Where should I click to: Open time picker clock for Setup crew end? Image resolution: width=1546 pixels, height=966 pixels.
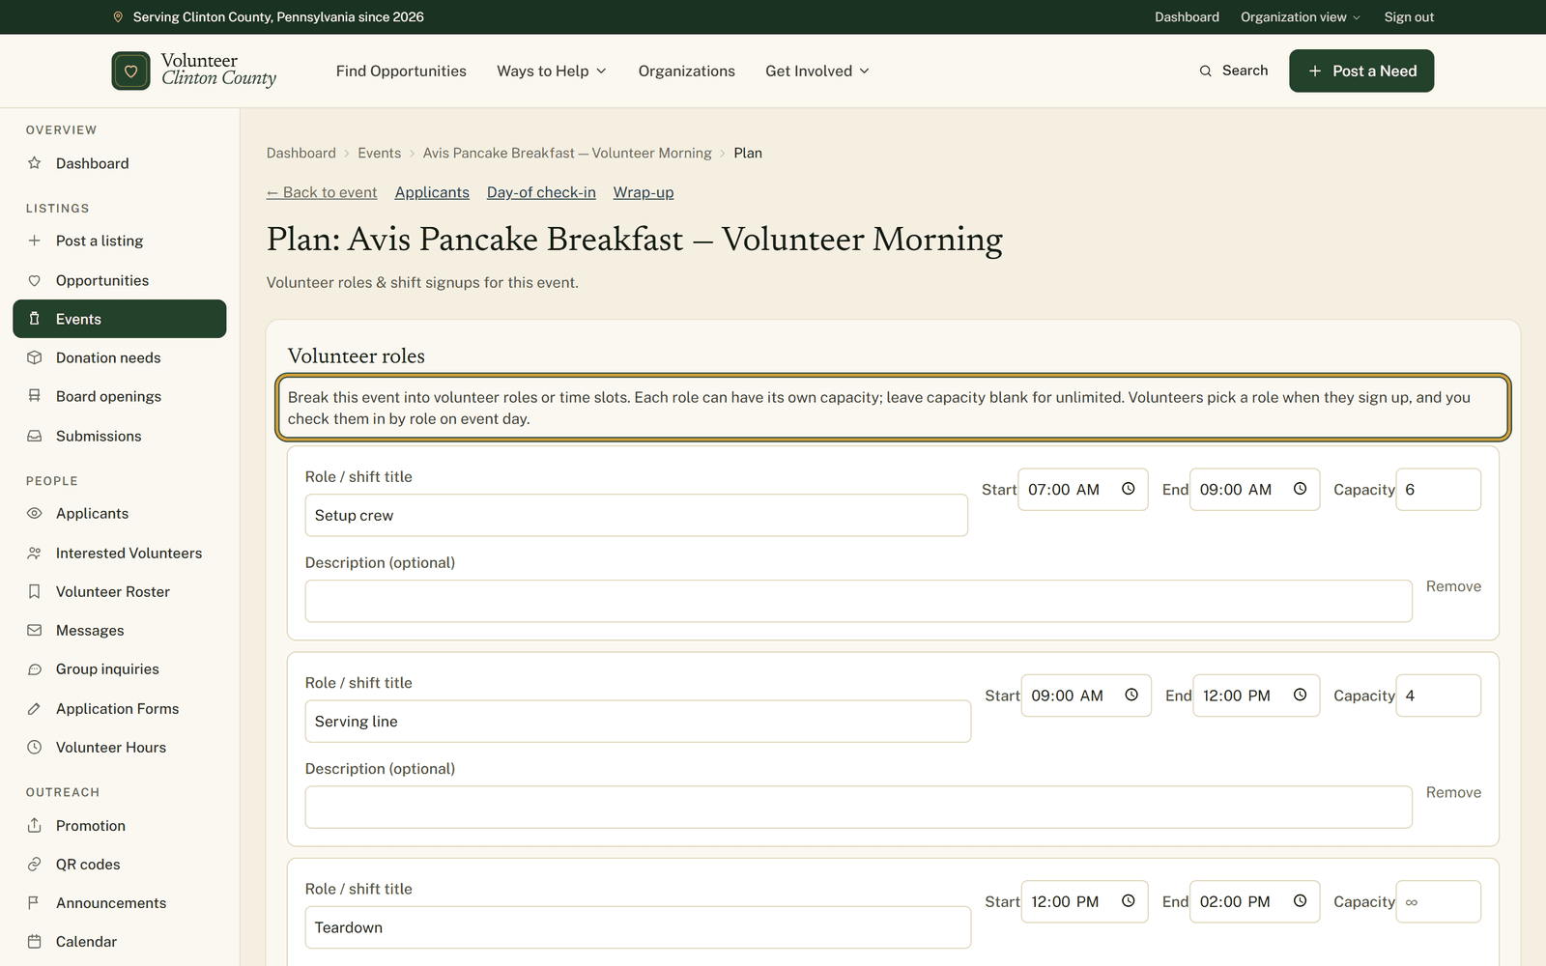click(1300, 489)
